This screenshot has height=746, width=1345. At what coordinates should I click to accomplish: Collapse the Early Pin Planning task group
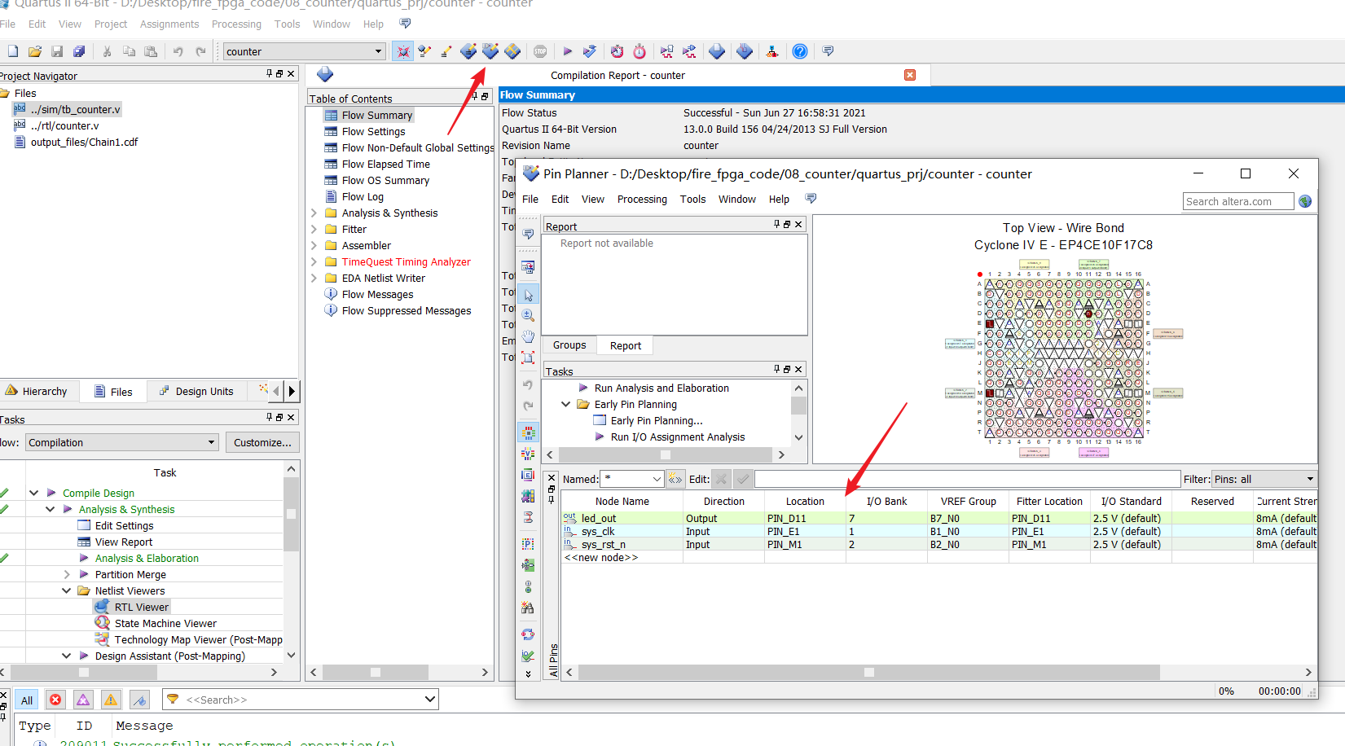tap(566, 404)
